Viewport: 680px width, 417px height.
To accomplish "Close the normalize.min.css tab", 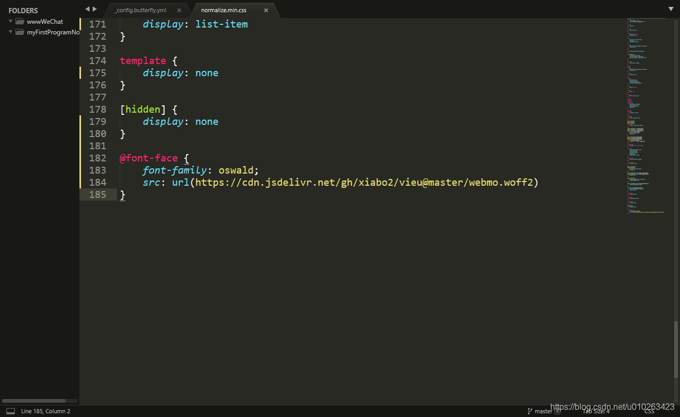I will click(x=266, y=10).
